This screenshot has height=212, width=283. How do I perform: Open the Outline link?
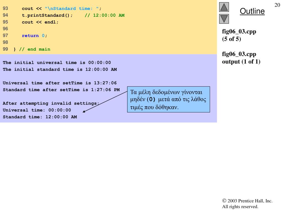tap(252, 11)
